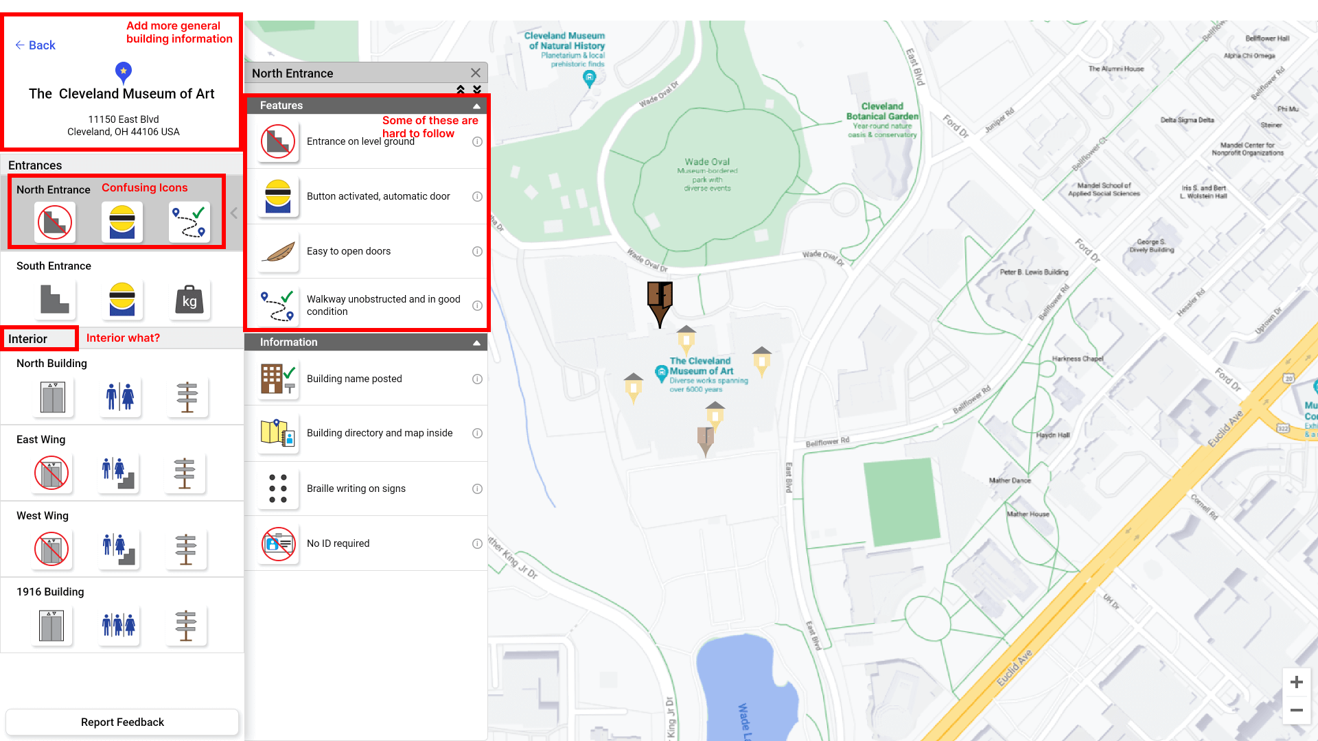
Task: Click the walkway unobstructed icon in Features
Action: [278, 305]
